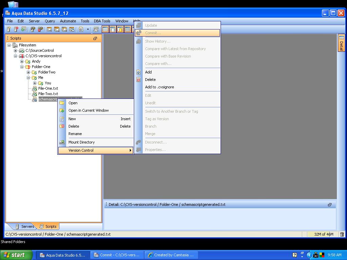Screen dimensions: 347x260
Task: Click the trash can garbage-collect icon in status bar
Action: click(x=342, y=234)
